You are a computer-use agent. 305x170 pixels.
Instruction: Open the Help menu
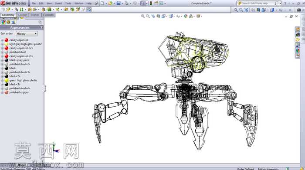pos(89,3)
